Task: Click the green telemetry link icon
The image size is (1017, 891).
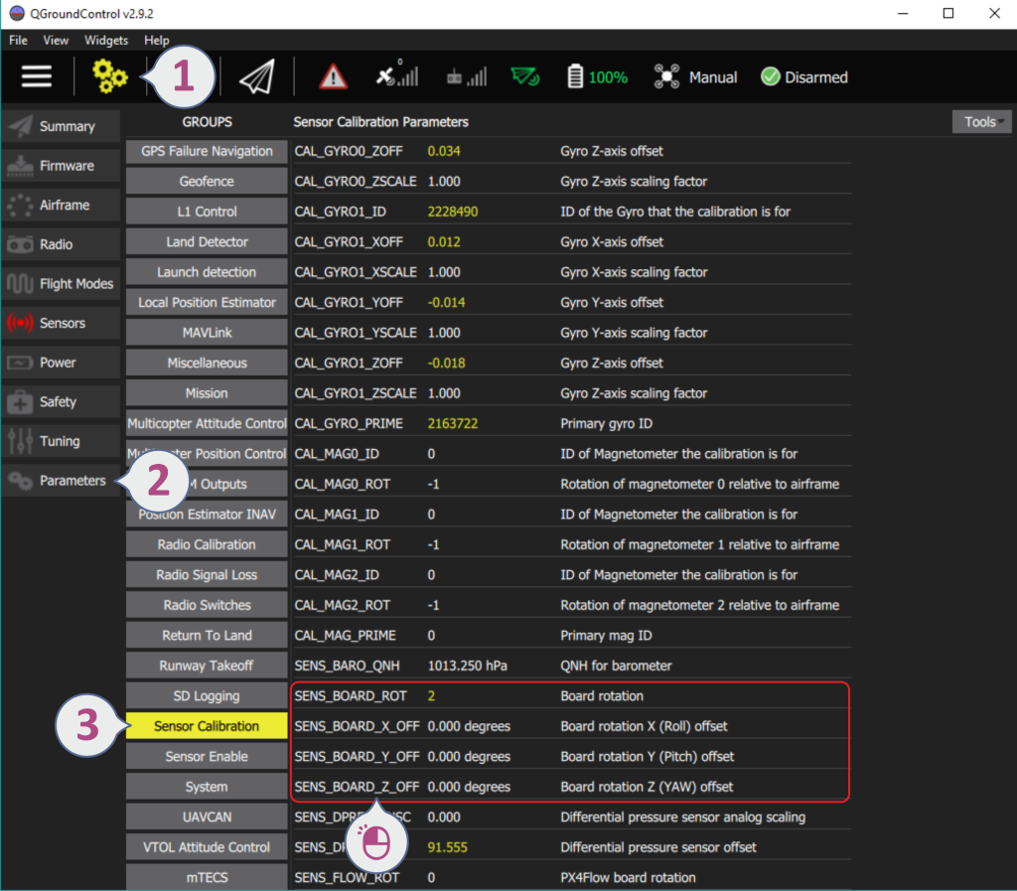Action: [525, 76]
